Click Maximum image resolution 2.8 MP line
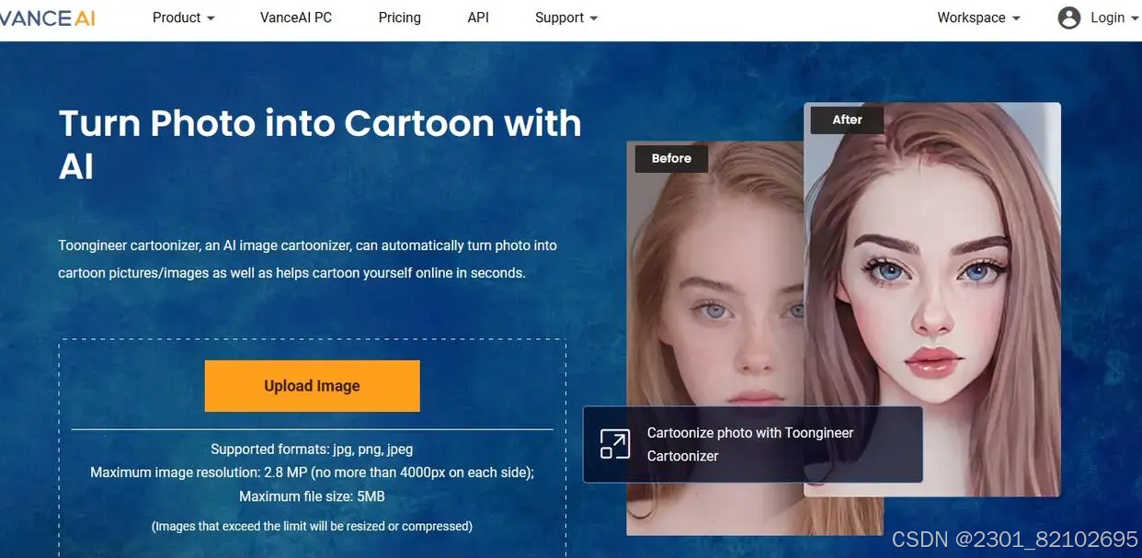This screenshot has height=558, width=1142. (312, 473)
